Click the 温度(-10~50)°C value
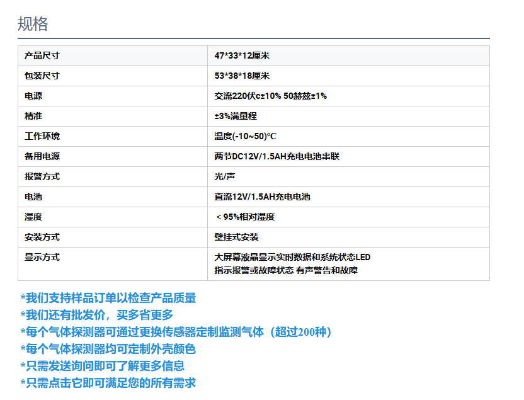 click(245, 136)
